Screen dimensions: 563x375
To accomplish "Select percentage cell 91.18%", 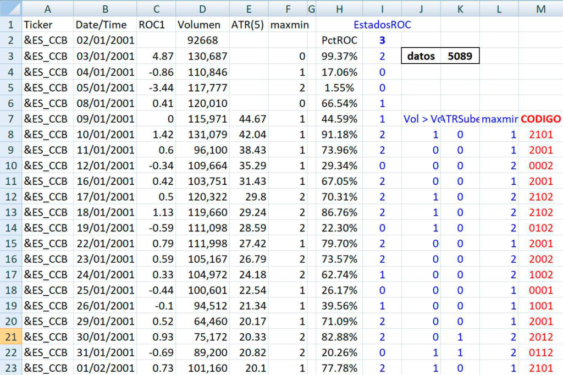I will (339, 134).
